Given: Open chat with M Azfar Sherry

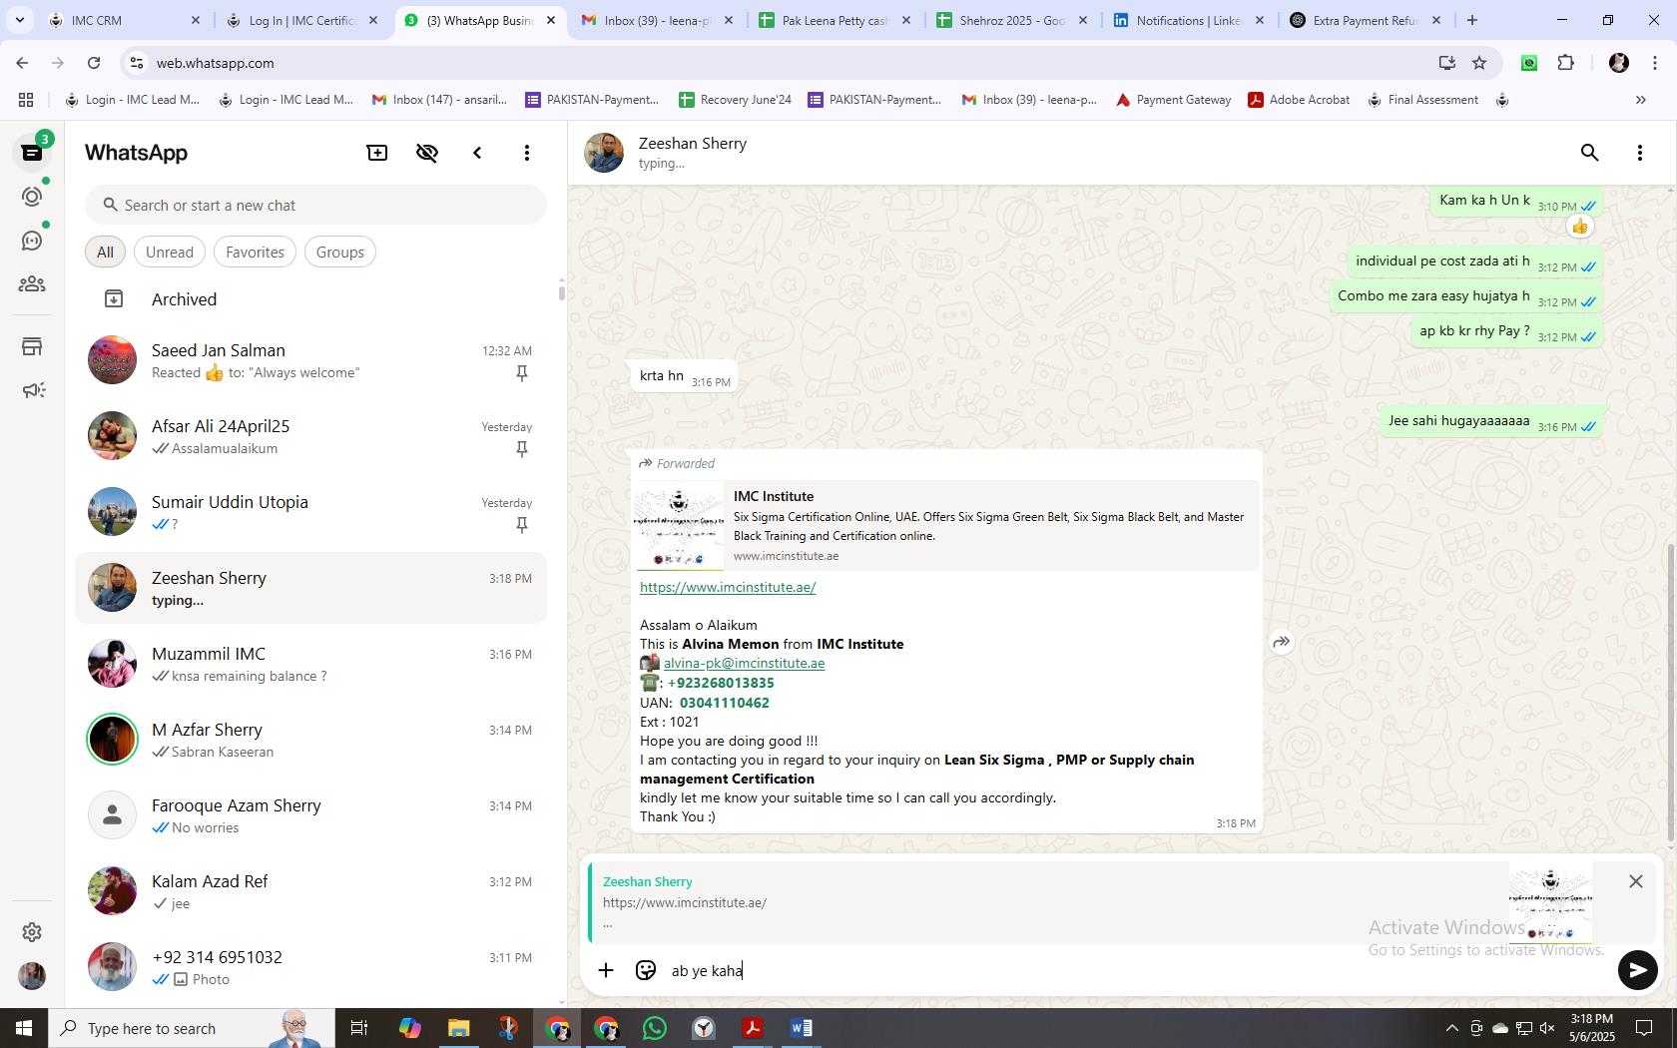Looking at the screenshot, I should 311,741.
